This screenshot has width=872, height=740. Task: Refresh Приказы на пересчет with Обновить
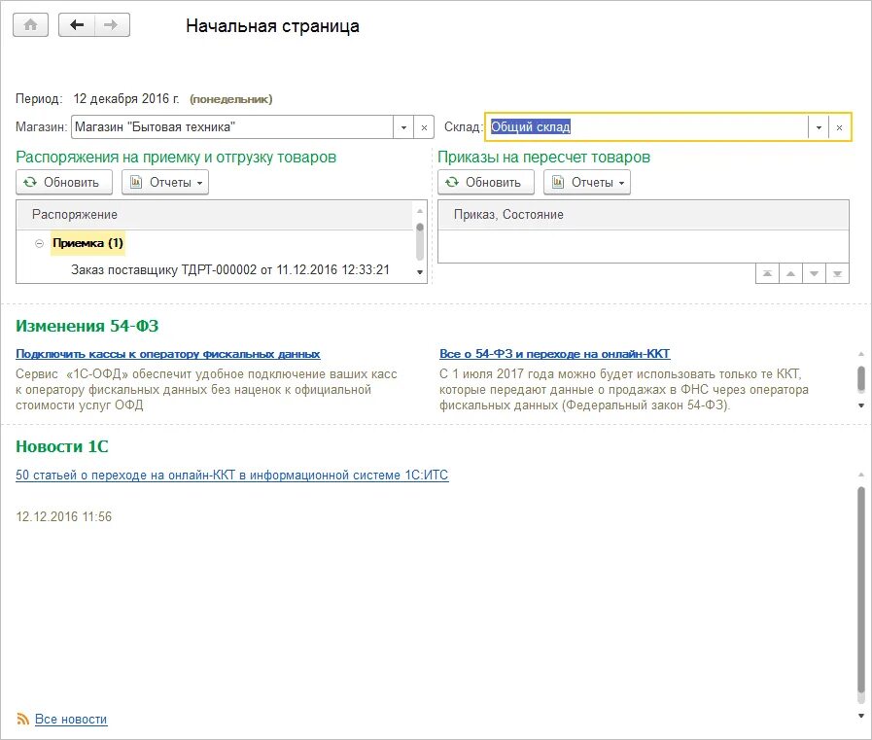tap(486, 182)
